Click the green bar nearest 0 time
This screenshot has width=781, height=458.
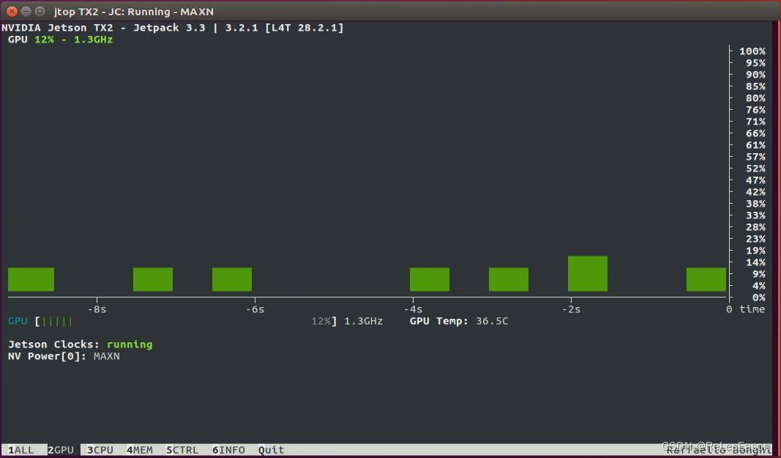point(706,279)
